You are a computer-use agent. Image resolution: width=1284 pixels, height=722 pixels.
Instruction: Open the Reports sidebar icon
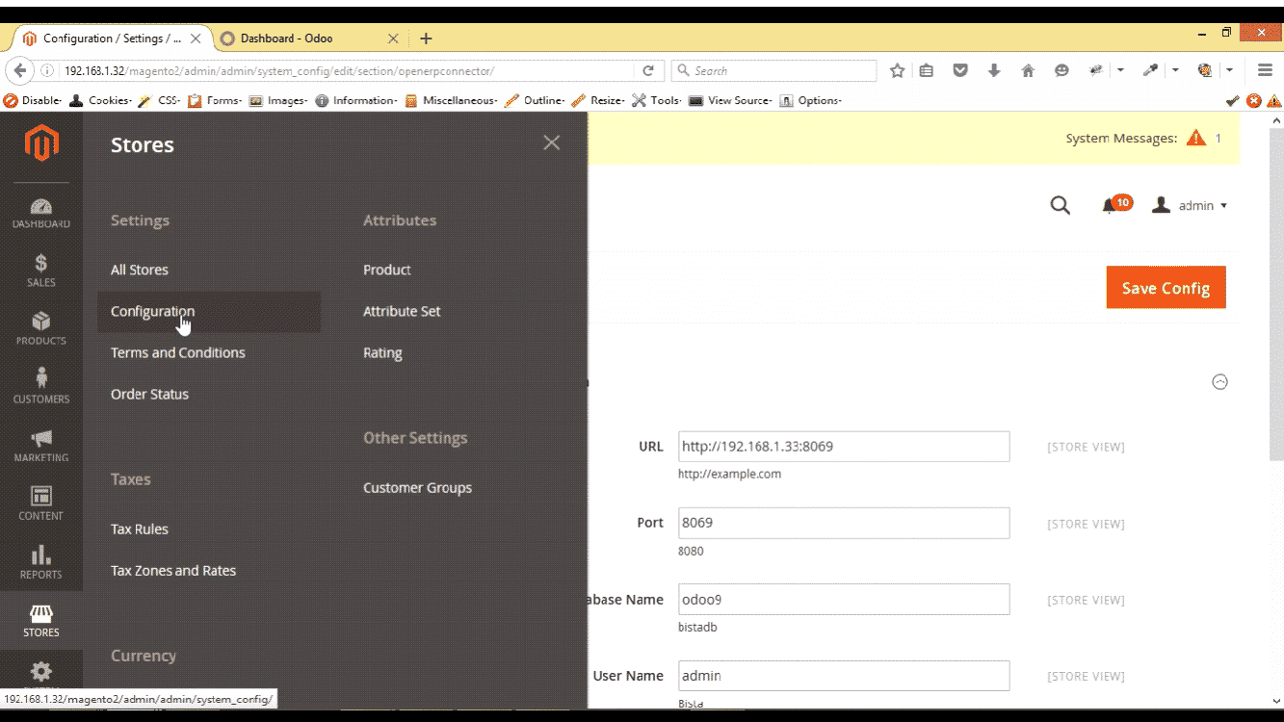pos(41,562)
